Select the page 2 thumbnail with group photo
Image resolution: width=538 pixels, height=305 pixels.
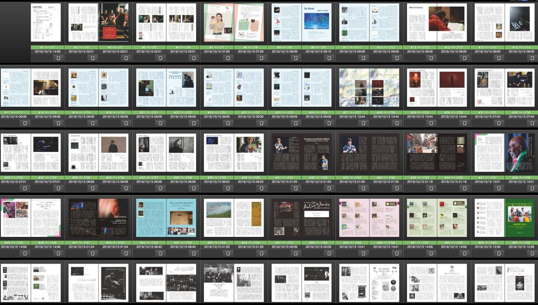coord(113,23)
